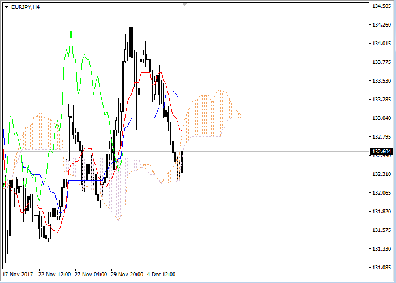Click the 134.260 price axis label
The width and height of the screenshot is (396, 283).
tap(382, 25)
